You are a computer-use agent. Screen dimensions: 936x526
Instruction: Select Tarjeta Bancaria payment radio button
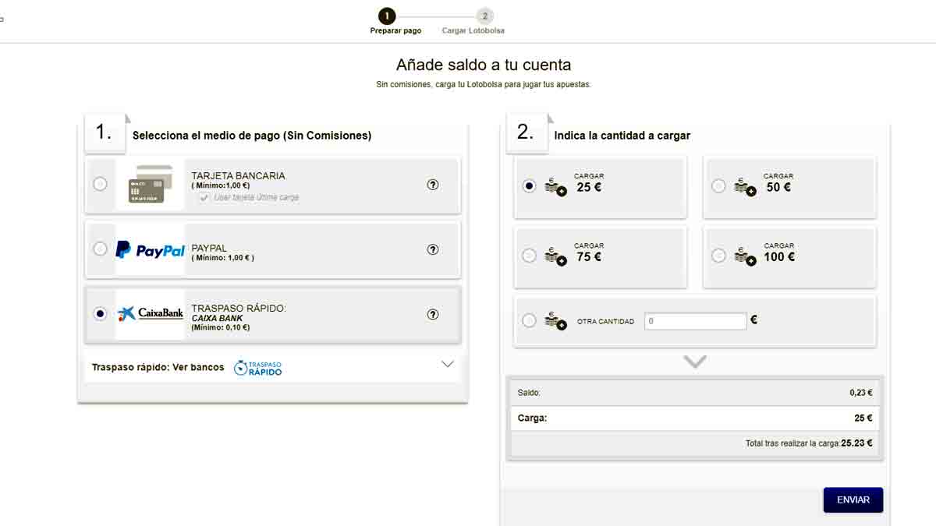pyautogui.click(x=100, y=185)
